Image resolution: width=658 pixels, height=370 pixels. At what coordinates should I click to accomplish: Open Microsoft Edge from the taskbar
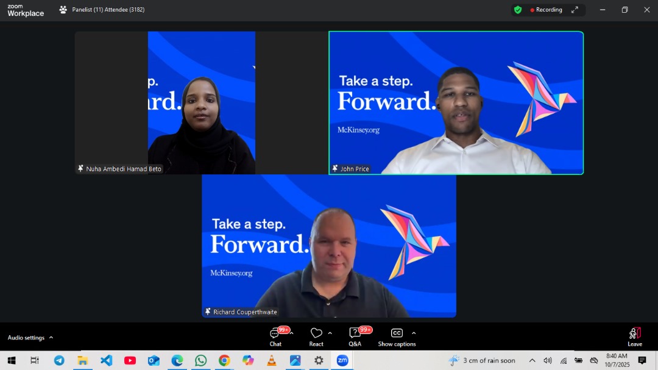click(x=177, y=360)
